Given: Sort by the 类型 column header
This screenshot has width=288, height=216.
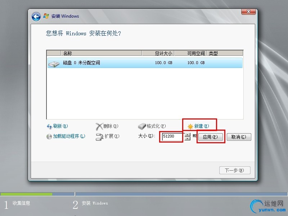Looking at the screenshot, I should tap(225, 53).
